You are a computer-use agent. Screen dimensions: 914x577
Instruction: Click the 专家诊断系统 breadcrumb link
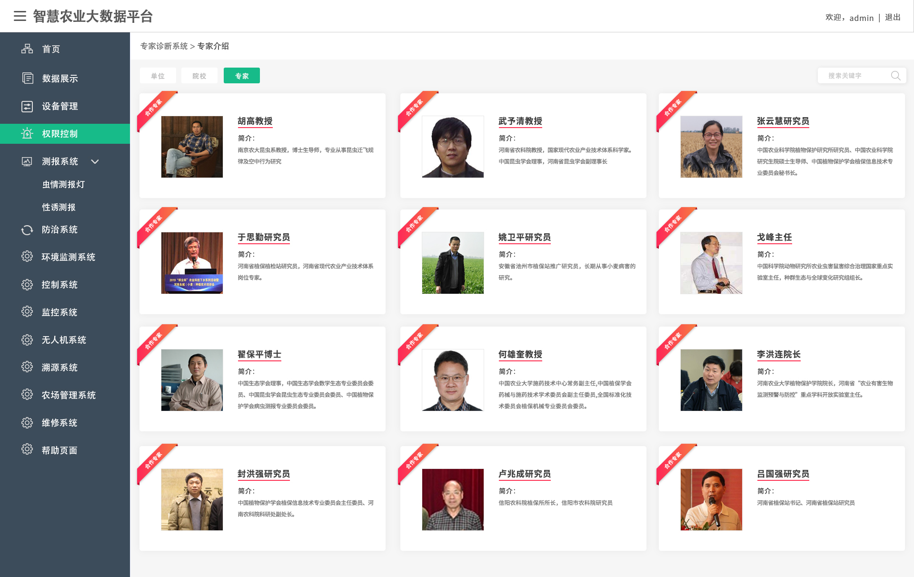pyautogui.click(x=164, y=46)
